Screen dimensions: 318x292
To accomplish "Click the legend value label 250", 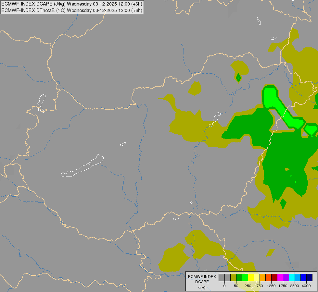I will click(x=248, y=286).
